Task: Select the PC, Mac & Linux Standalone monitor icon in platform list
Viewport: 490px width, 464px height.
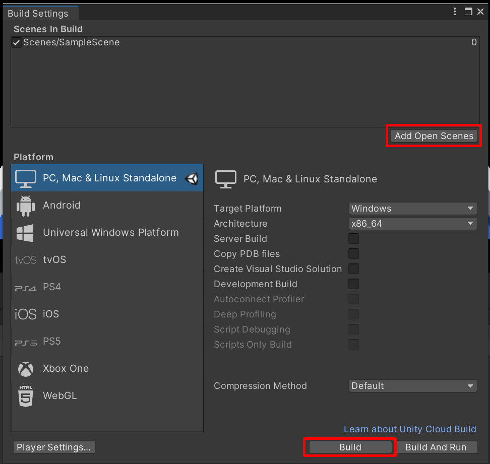Action: (26, 179)
